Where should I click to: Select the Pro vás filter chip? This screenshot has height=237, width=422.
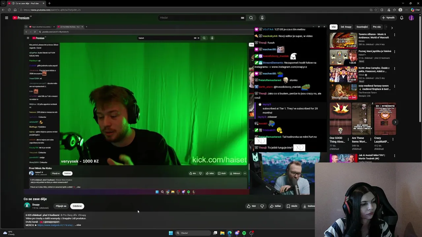click(x=377, y=27)
